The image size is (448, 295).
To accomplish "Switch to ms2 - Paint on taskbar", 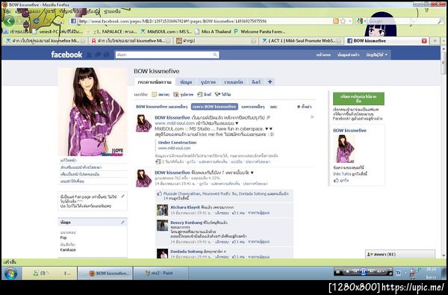I will pos(161,273).
